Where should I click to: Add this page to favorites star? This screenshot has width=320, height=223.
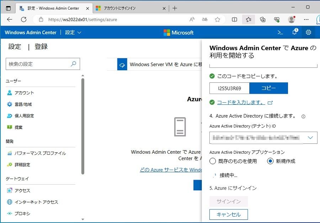click(x=218, y=20)
